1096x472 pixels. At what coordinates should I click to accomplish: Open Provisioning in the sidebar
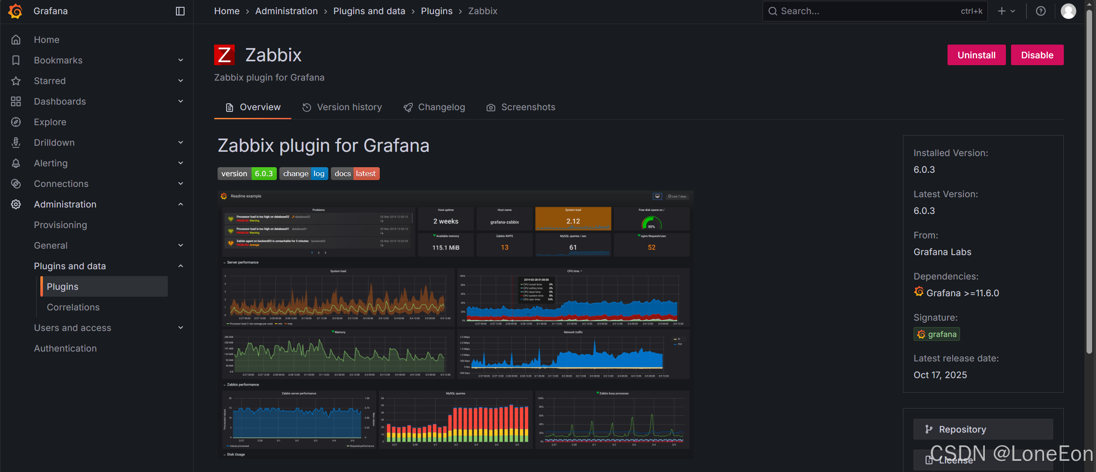61,225
